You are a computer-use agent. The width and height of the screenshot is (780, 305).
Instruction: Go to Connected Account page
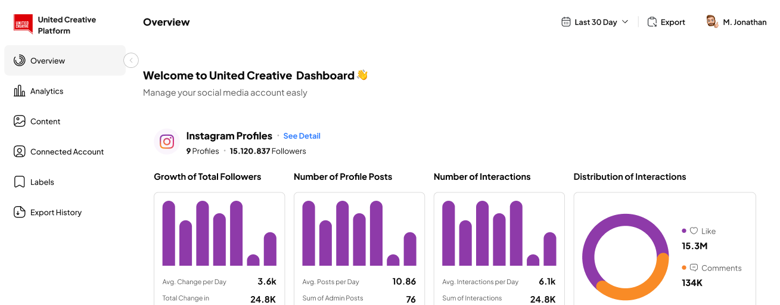coord(67,152)
